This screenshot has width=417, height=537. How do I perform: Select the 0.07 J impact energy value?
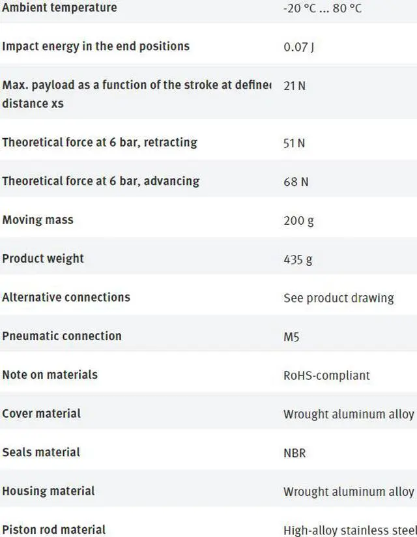click(x=299, y=47)
